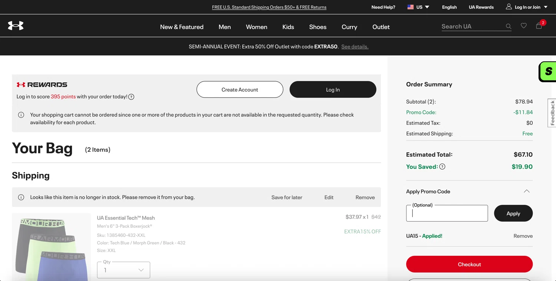Click the boxerjock product thumbnail
This screenshot has width=556, height=281.
point(52,247)
